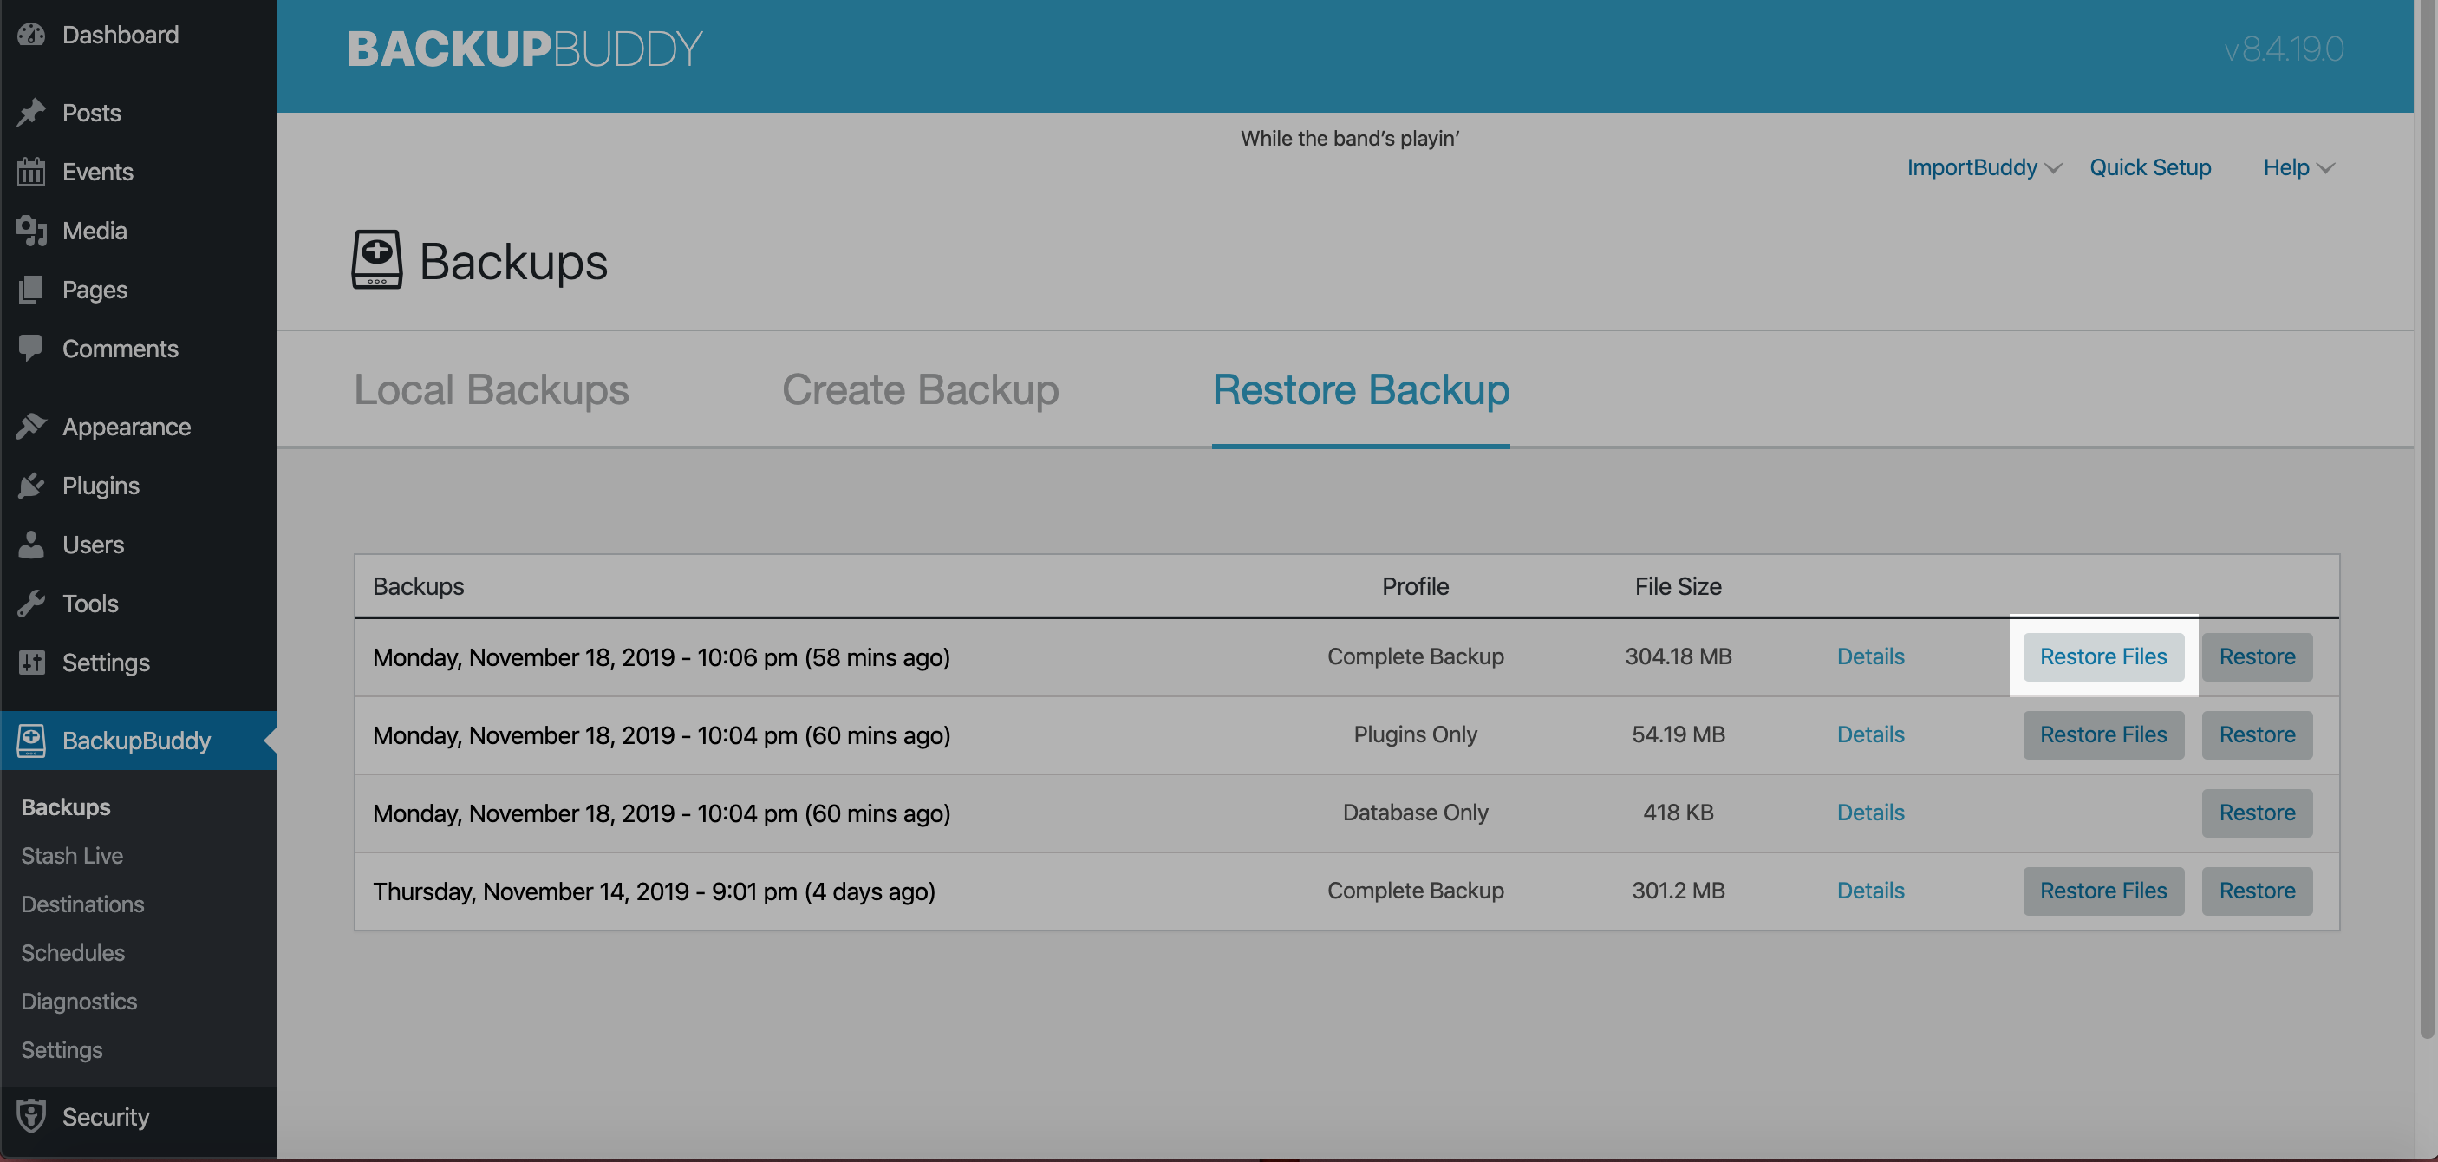The image size is (2438, 1162).
Task: View Details of Plugins Only backup
Action: coord(1870,735)
